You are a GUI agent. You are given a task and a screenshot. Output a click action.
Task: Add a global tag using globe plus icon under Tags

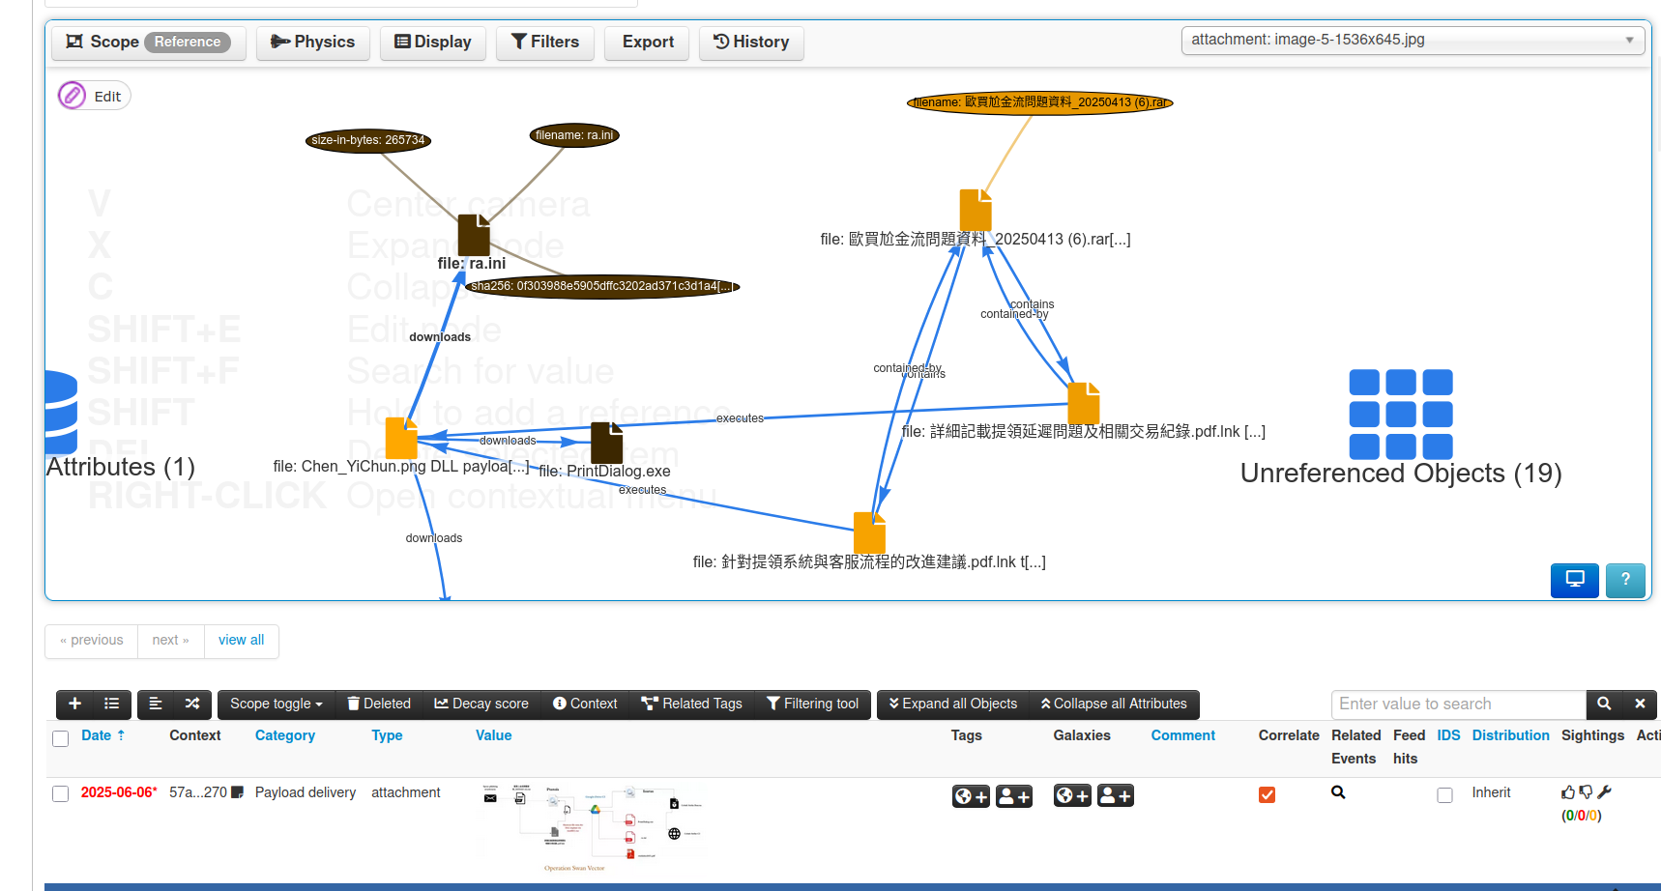[x=970, y=796]
